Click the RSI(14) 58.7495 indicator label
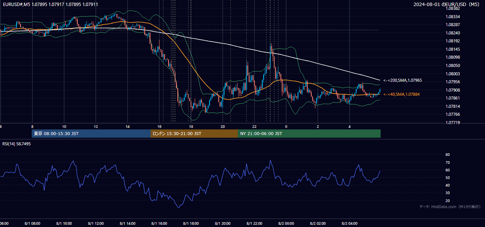This screenshot has width=485, height=227. point(17,144)
